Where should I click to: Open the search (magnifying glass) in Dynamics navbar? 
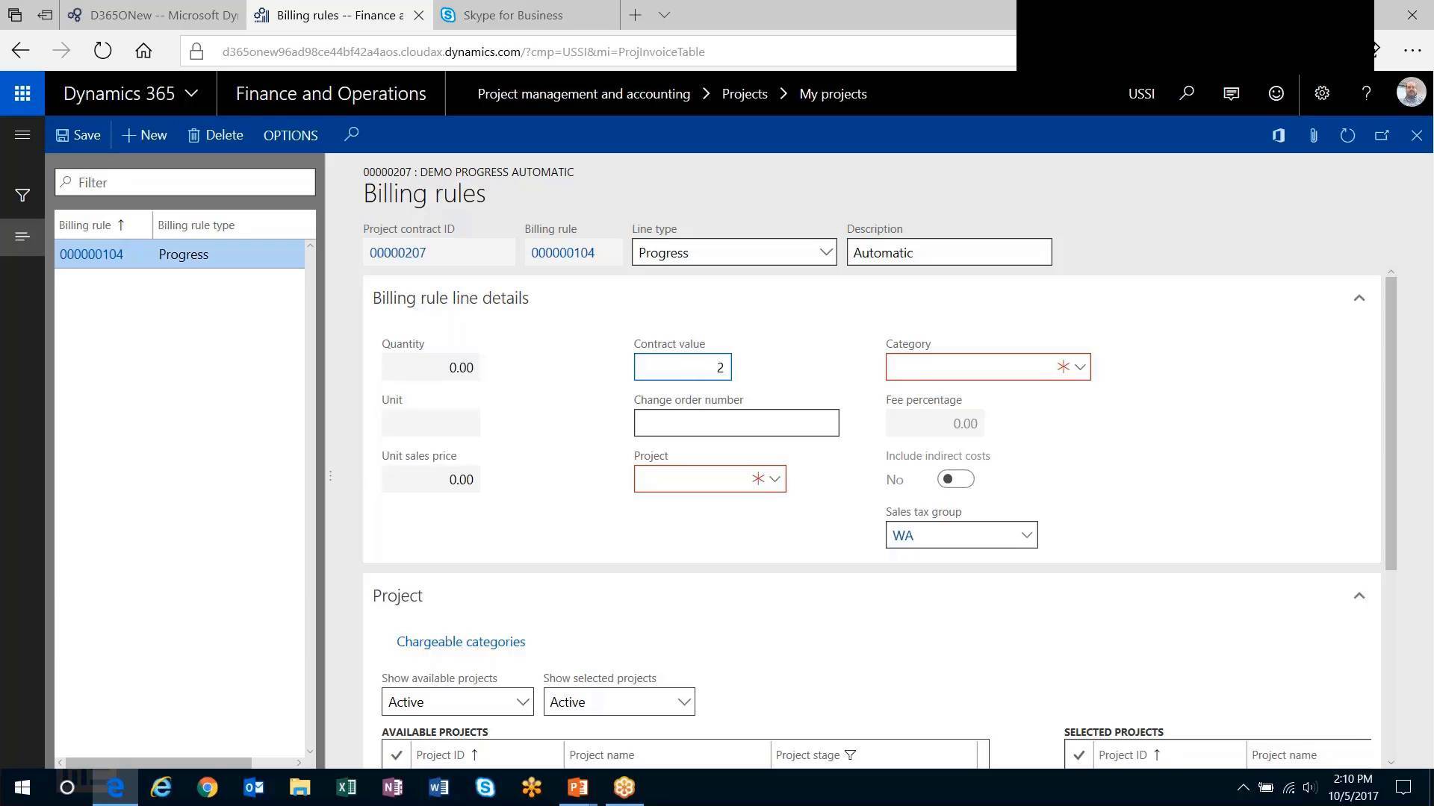pos(1186,93)
